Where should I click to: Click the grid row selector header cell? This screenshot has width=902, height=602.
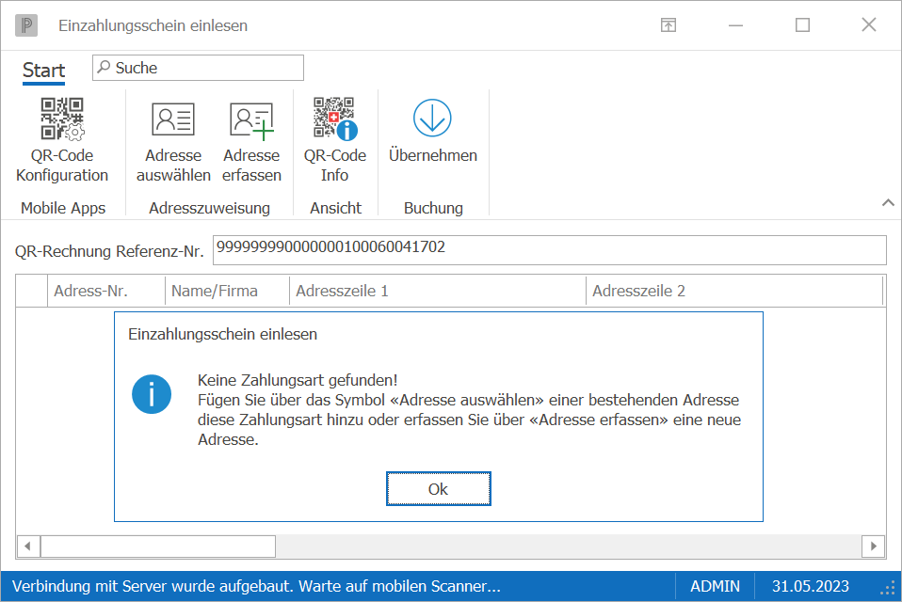click(x=32, y=291)
